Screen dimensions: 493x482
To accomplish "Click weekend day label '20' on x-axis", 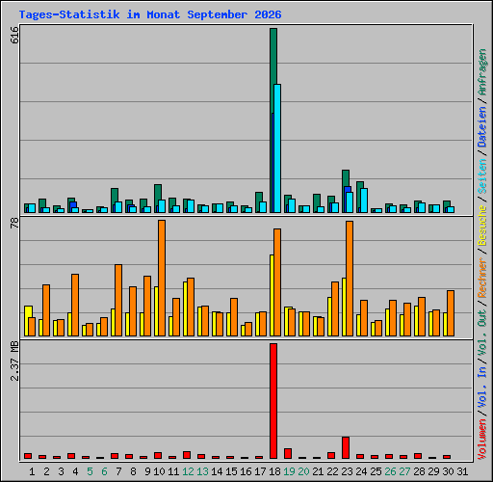I will coord(303,471).
